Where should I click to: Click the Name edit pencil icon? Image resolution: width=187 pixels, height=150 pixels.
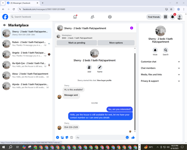[x=100, y=67]
